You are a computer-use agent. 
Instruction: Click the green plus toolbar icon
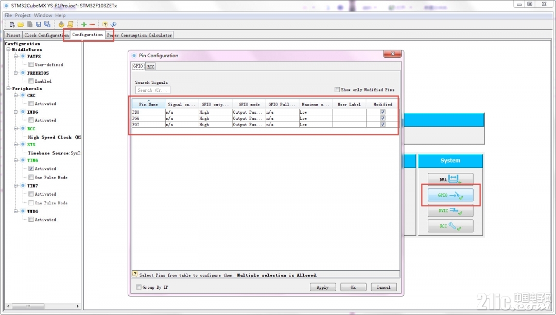pyautogui.click(x=84, y=25)
